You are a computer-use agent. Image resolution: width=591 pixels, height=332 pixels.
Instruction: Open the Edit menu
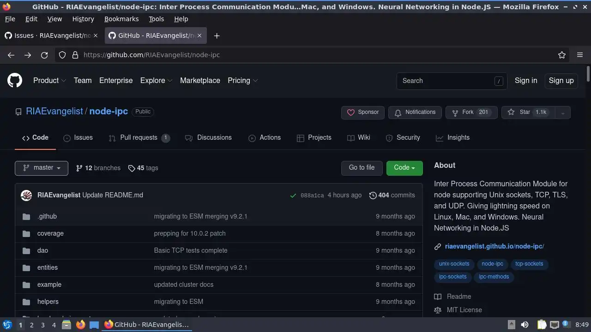pos(31,19)
